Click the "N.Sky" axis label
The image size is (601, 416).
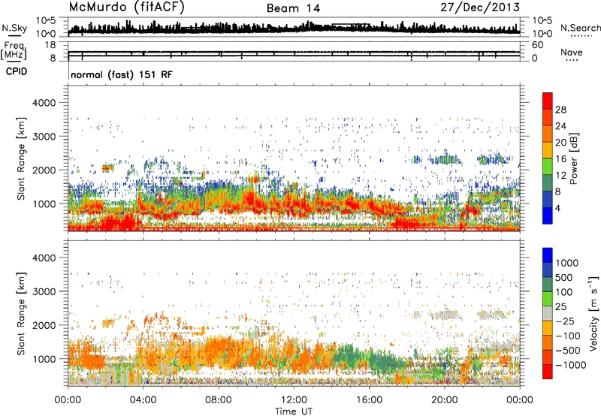click(14, 28)
